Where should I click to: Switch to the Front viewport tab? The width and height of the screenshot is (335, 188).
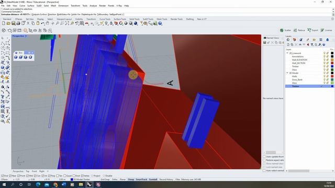[x=35, y=171]
